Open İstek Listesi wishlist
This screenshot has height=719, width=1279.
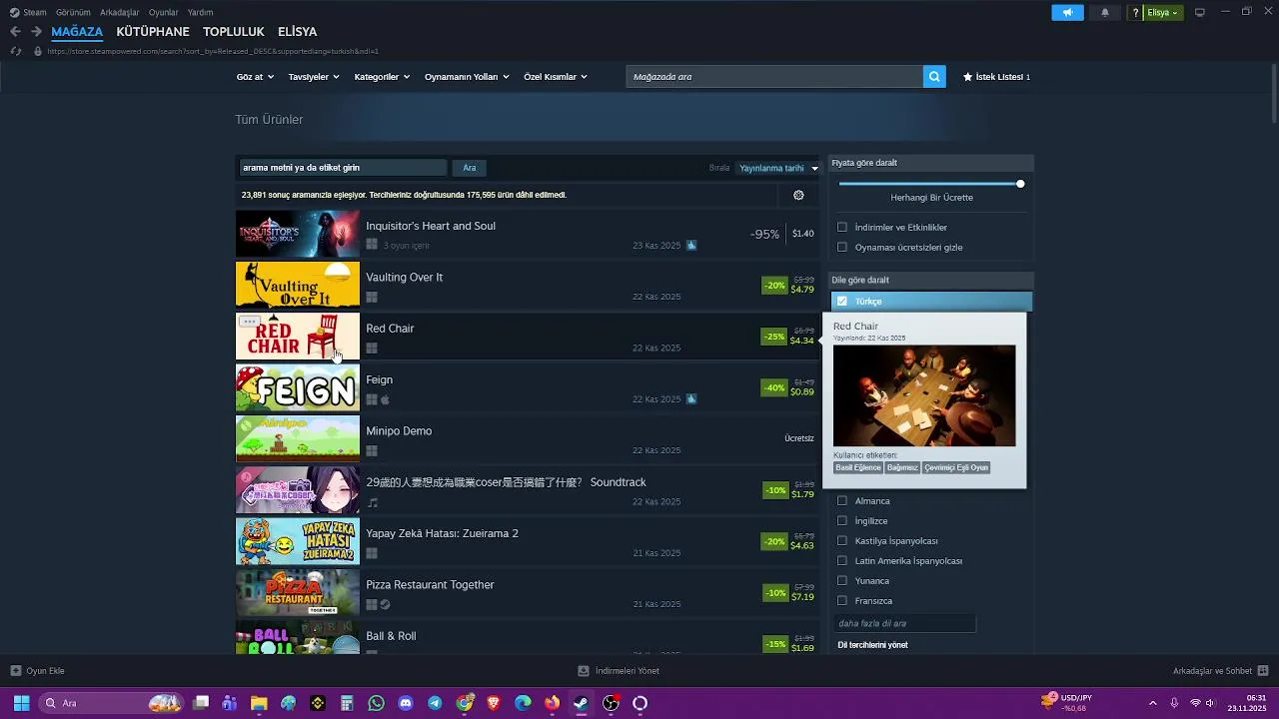996,77
